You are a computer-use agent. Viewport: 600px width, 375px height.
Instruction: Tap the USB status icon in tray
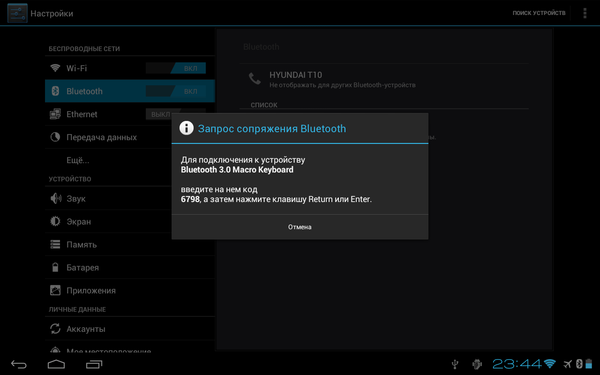coord(455,364)
